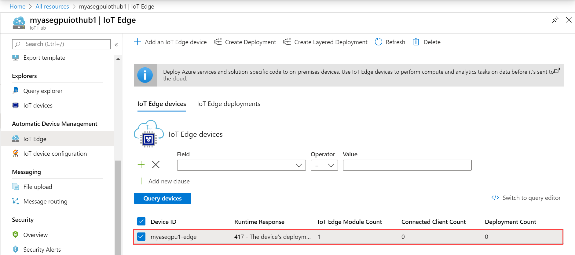Click the plus icon for Add IoT Edge device
The image size is (575, 255).
(137, 42)
